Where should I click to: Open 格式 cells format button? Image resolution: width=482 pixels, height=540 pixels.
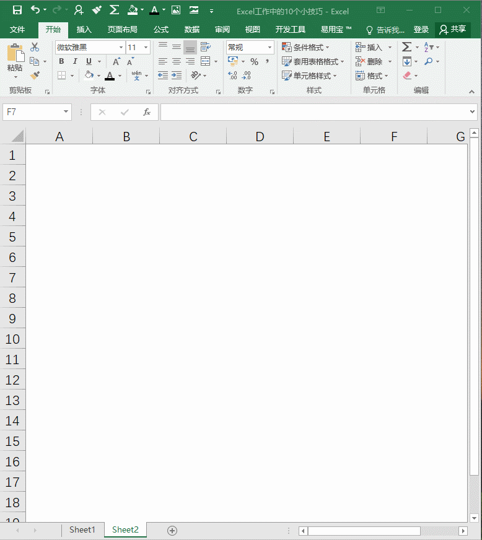click(x=372, y=76)
